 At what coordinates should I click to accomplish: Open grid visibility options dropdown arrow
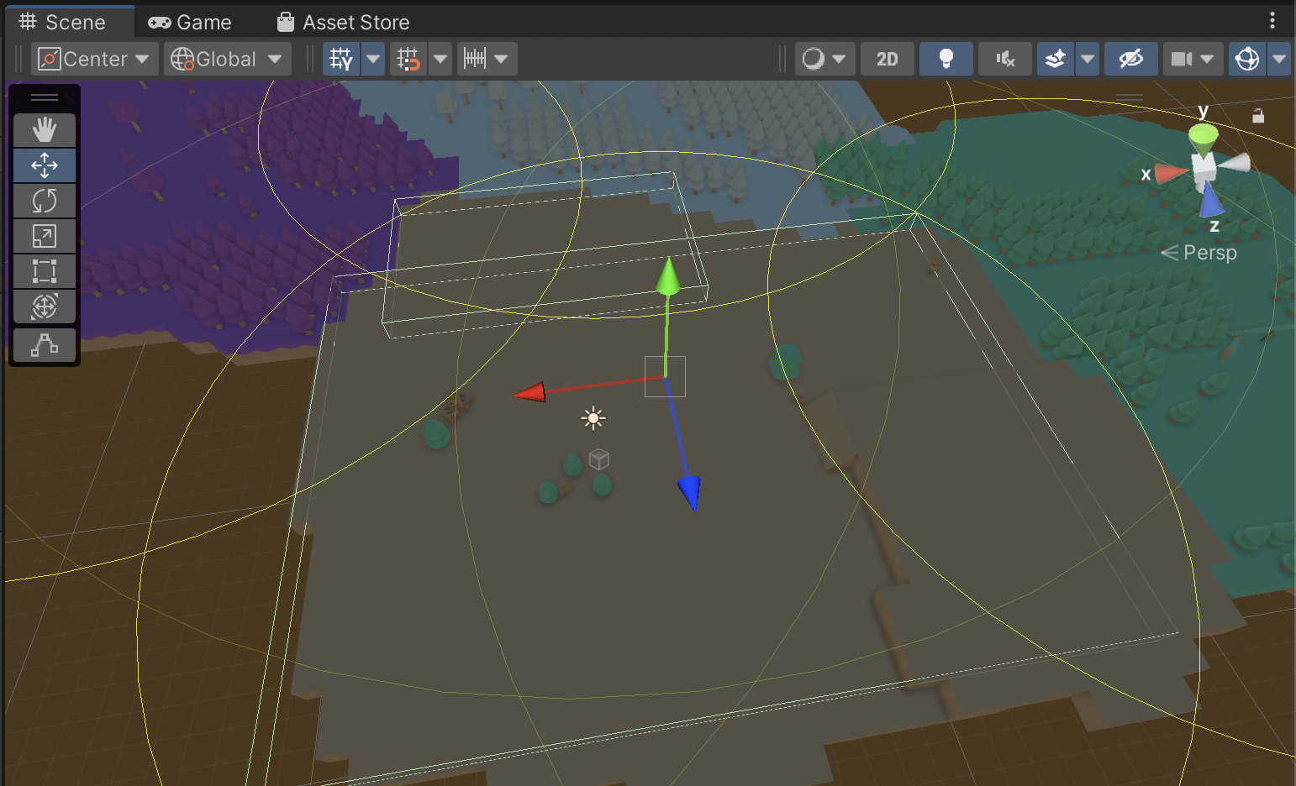[x=373, y=59]
